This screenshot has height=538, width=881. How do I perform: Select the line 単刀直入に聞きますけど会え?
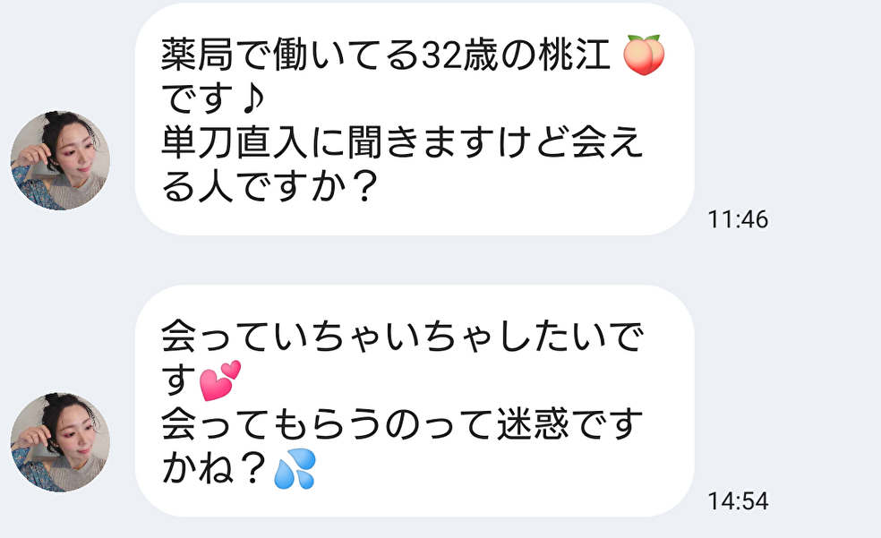click(402, 143)
